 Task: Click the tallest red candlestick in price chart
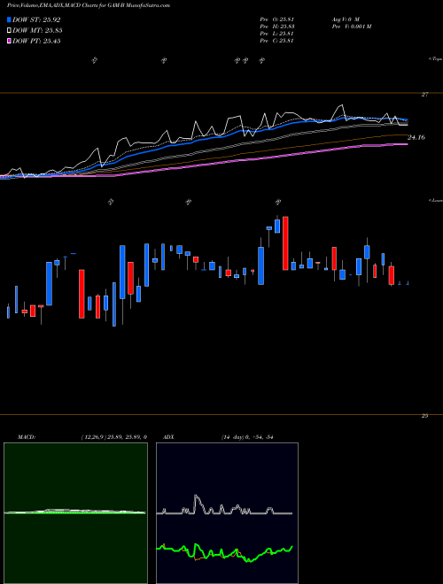[x=285, y=243]
